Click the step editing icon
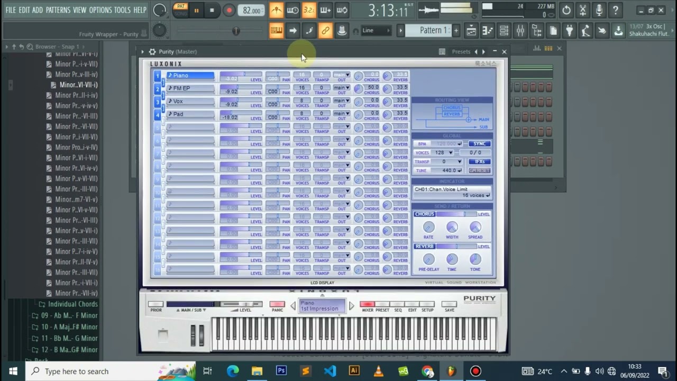Screen dimensions: 677x381 (309, 31)
